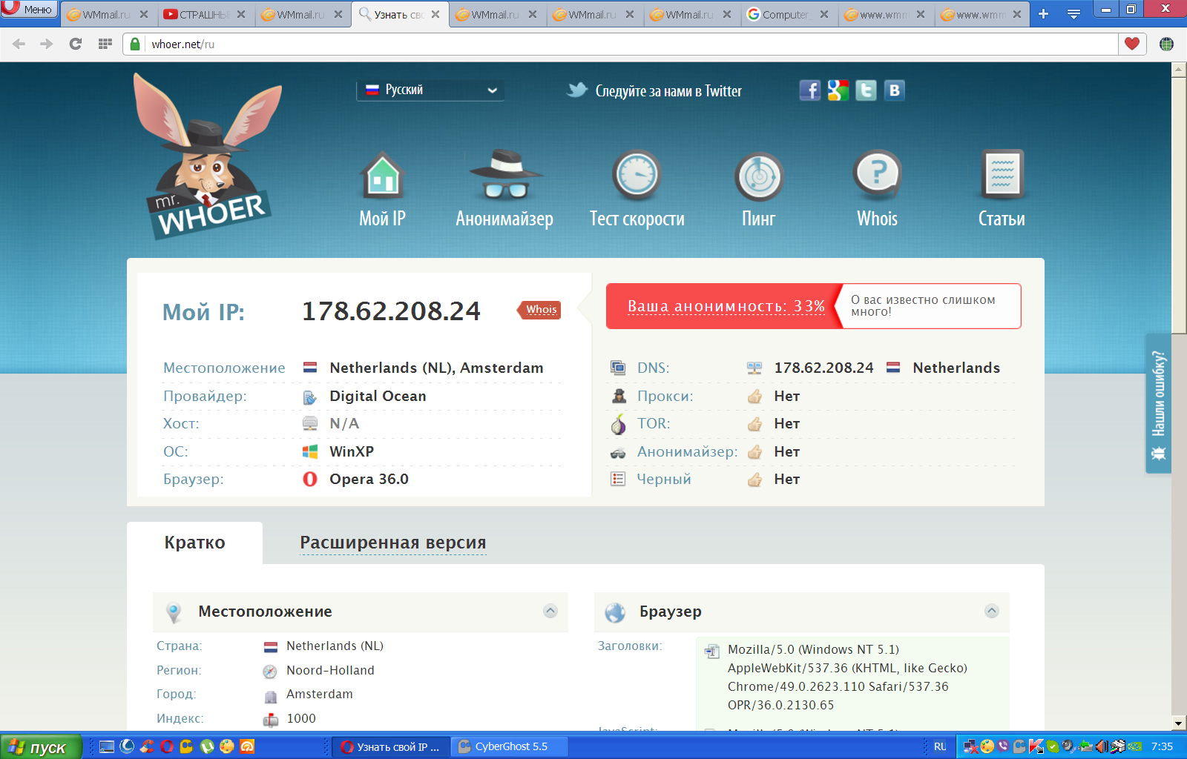Click the heart bookmark icon in address bar
The height and width of the screenshot is (759, 1187).
click(x=1132, y=44)
